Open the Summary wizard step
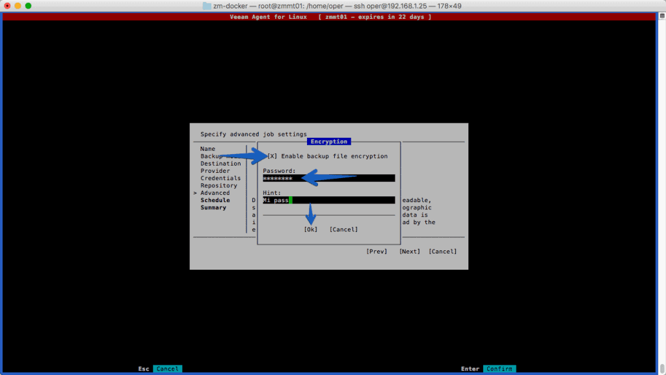 pyautogui.click(x=213, y=207)
